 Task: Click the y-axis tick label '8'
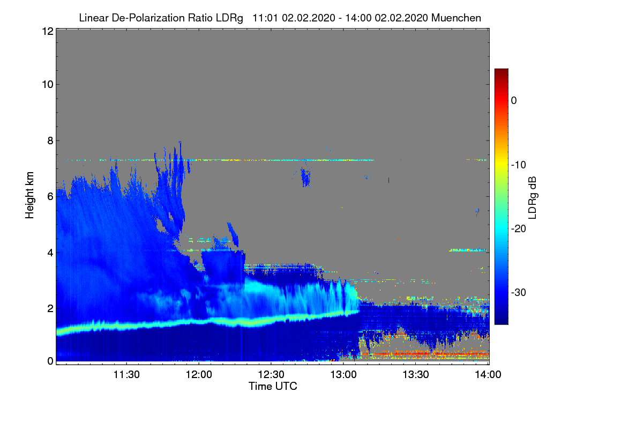click(50, 140)
